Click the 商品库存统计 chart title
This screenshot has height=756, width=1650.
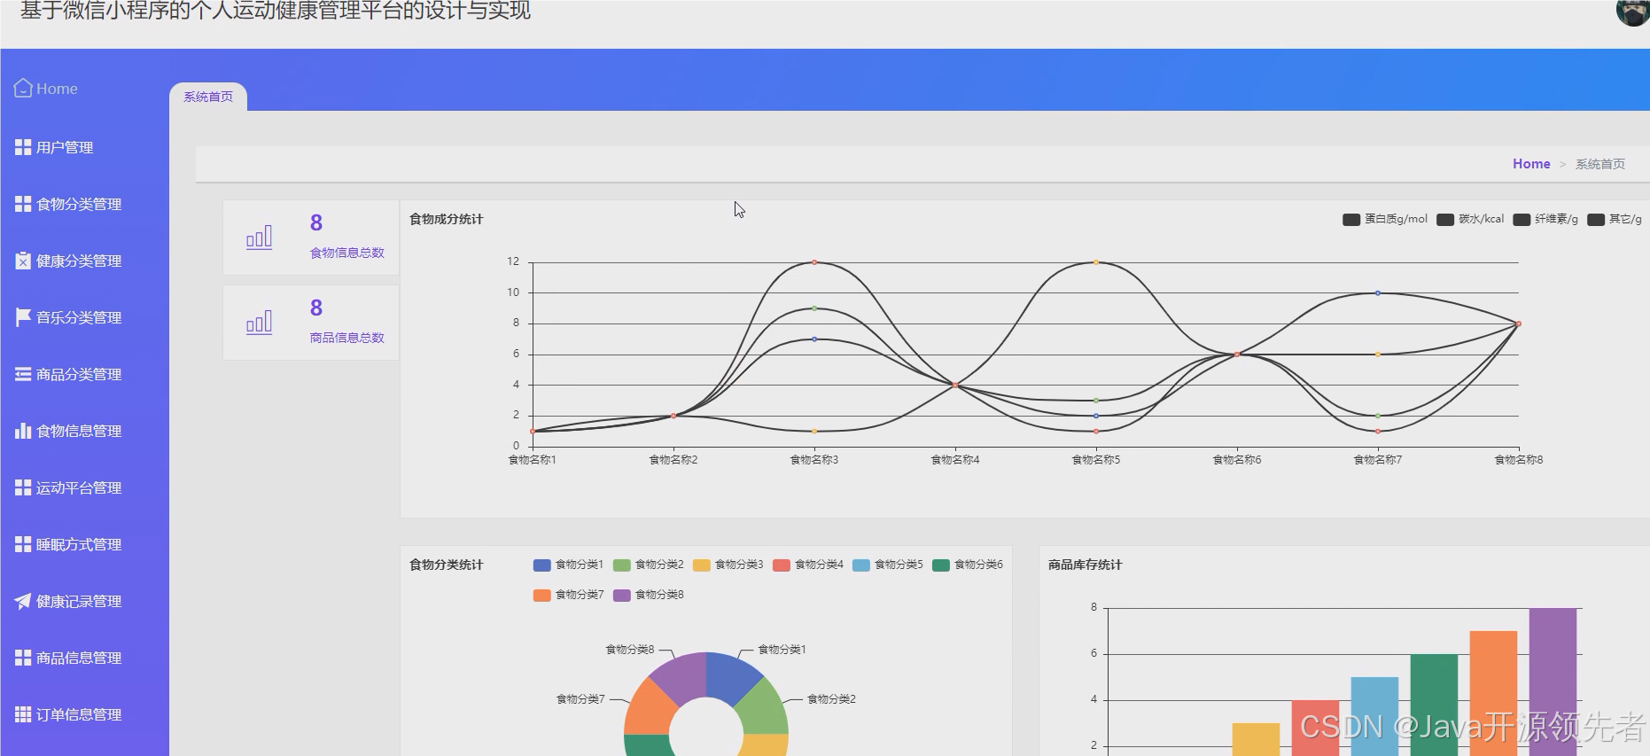[1085, 565]
